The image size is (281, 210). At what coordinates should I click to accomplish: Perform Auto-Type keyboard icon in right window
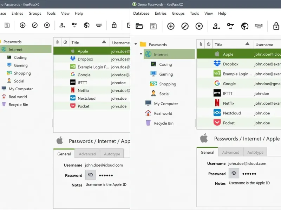259,26
